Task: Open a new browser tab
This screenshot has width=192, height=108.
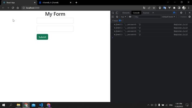Action: (76, 3)
